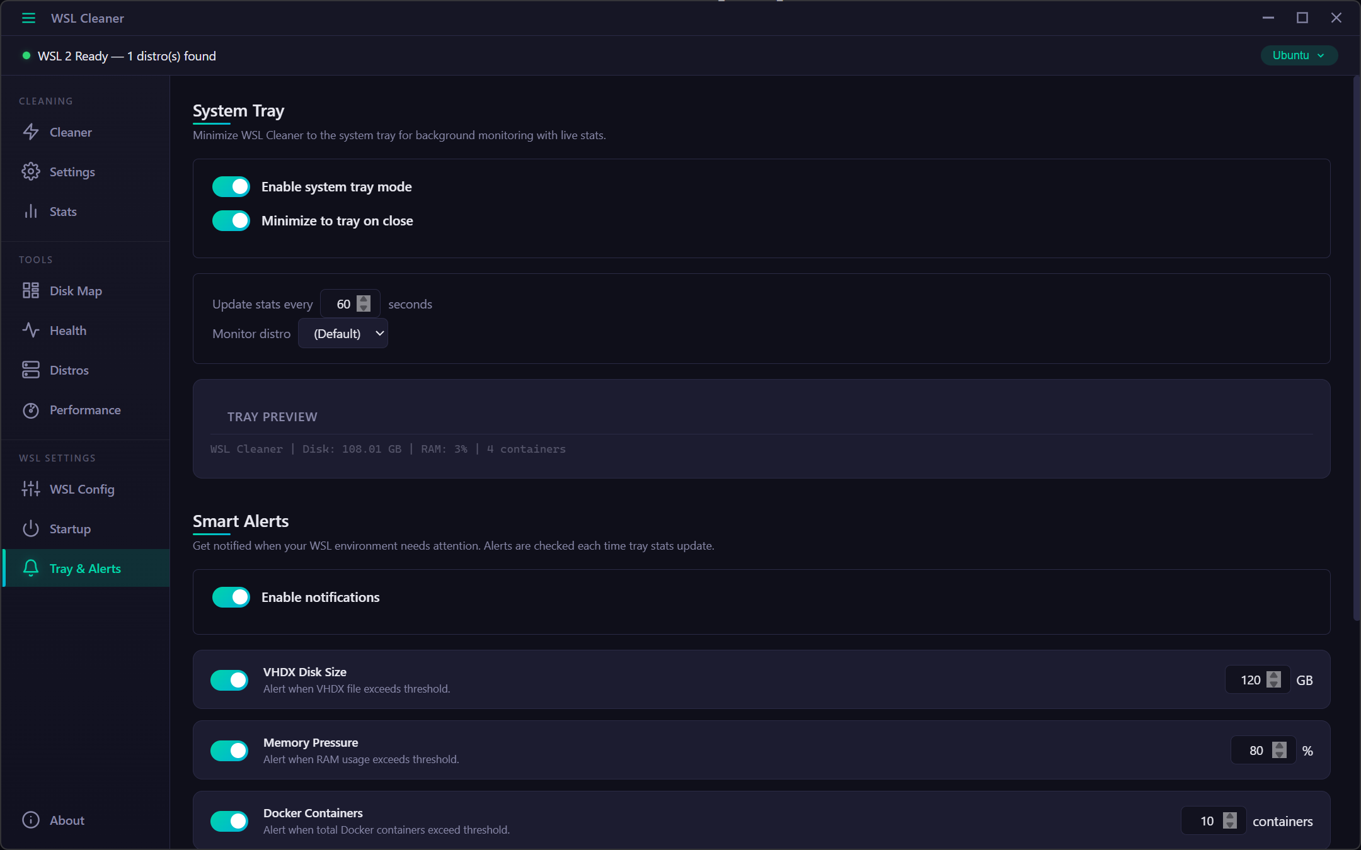Screen dimensions: 1361x850
Task: Toggle Minimize to tray on close
Action: coord(231,221)
